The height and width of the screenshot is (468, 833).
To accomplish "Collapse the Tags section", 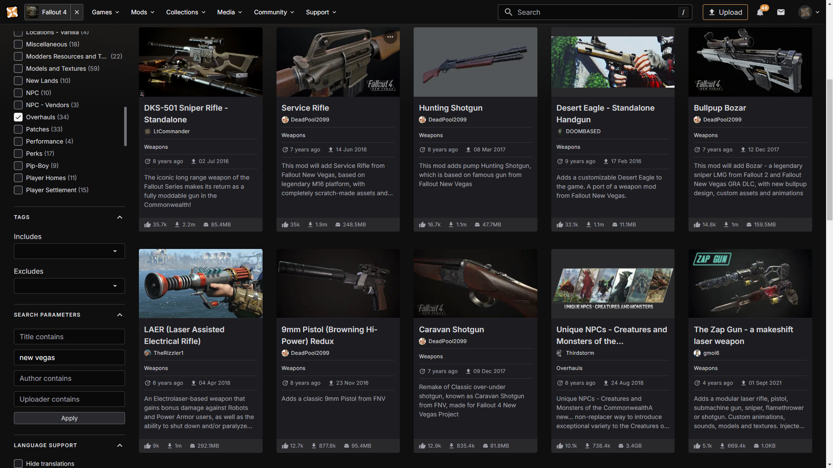I will click(120, 217).
